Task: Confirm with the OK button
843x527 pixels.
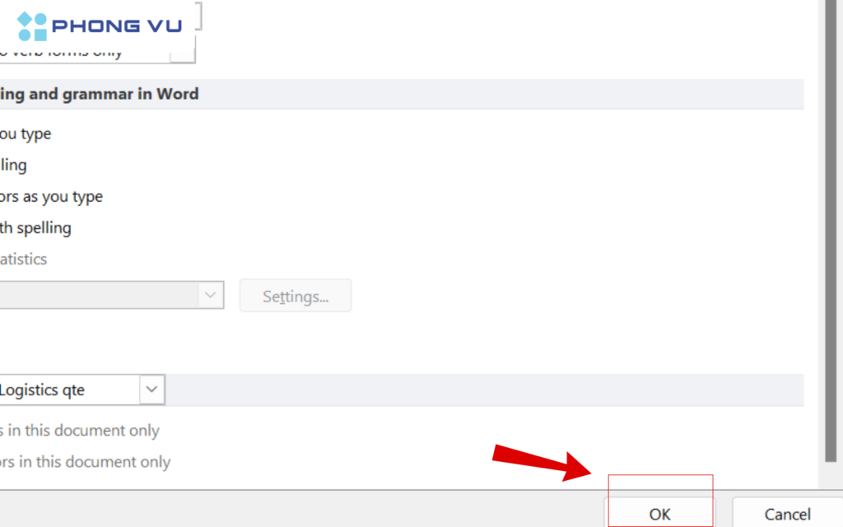Action: 659,514
